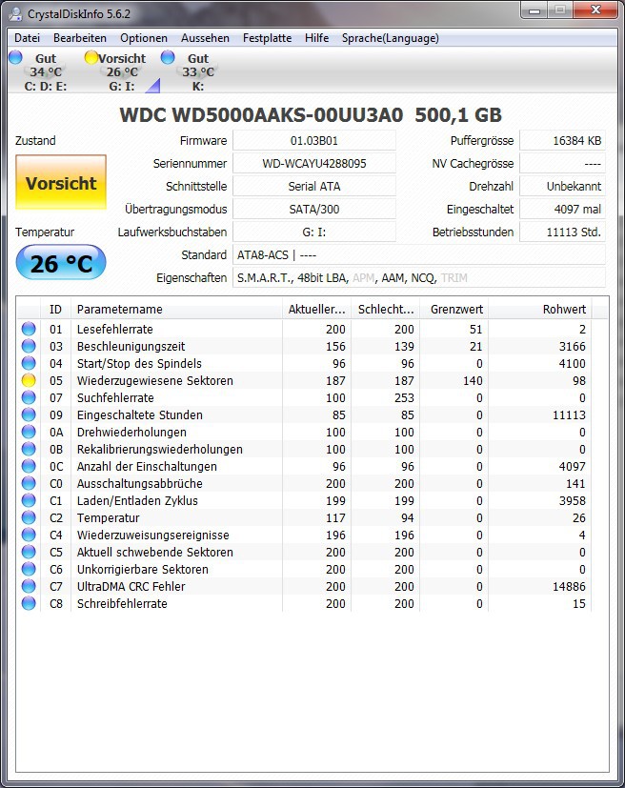Click the status icon for Wiederzuweisungsereignisse

pyautogui.click(x=29, y=535)
